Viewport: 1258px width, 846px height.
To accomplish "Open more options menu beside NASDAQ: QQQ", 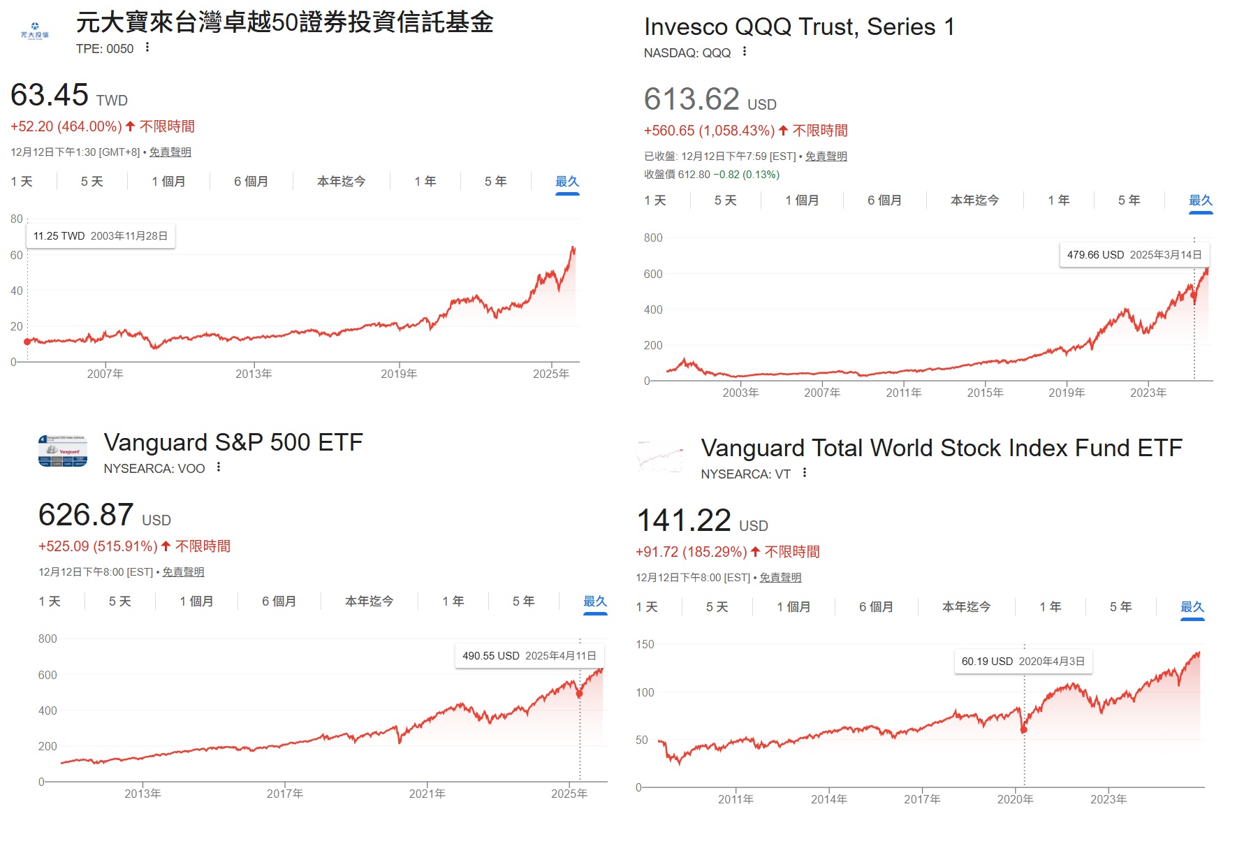I will pyautogui.click(x=745, y=52).
